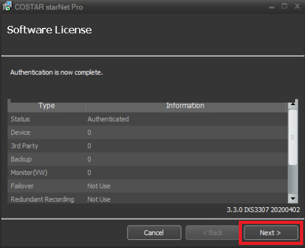This screenshot has height=248, width=305.
Task: Select the Monitor(VW) row
Action: (x=148, y=173)
